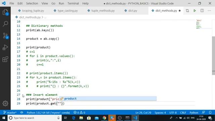Open the Edit menu
The image size is (215, 121).
click(20, 3)
